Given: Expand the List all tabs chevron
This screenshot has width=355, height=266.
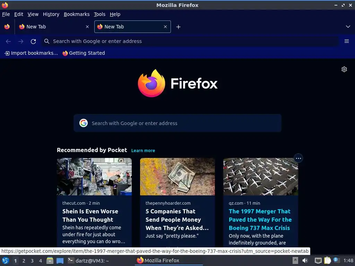Looking at the screenshot, I should coord(348,27).
